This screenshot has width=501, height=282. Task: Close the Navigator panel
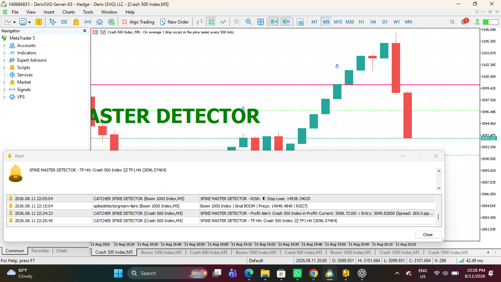[85, 31]
